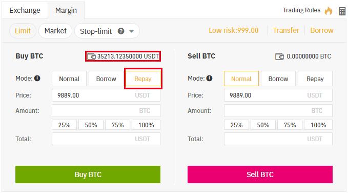Image resolution: width=348 pixels, height=194 pixels.
Task: Click the Stop-limit help question mark icon
Action: (x=121, y=31)
